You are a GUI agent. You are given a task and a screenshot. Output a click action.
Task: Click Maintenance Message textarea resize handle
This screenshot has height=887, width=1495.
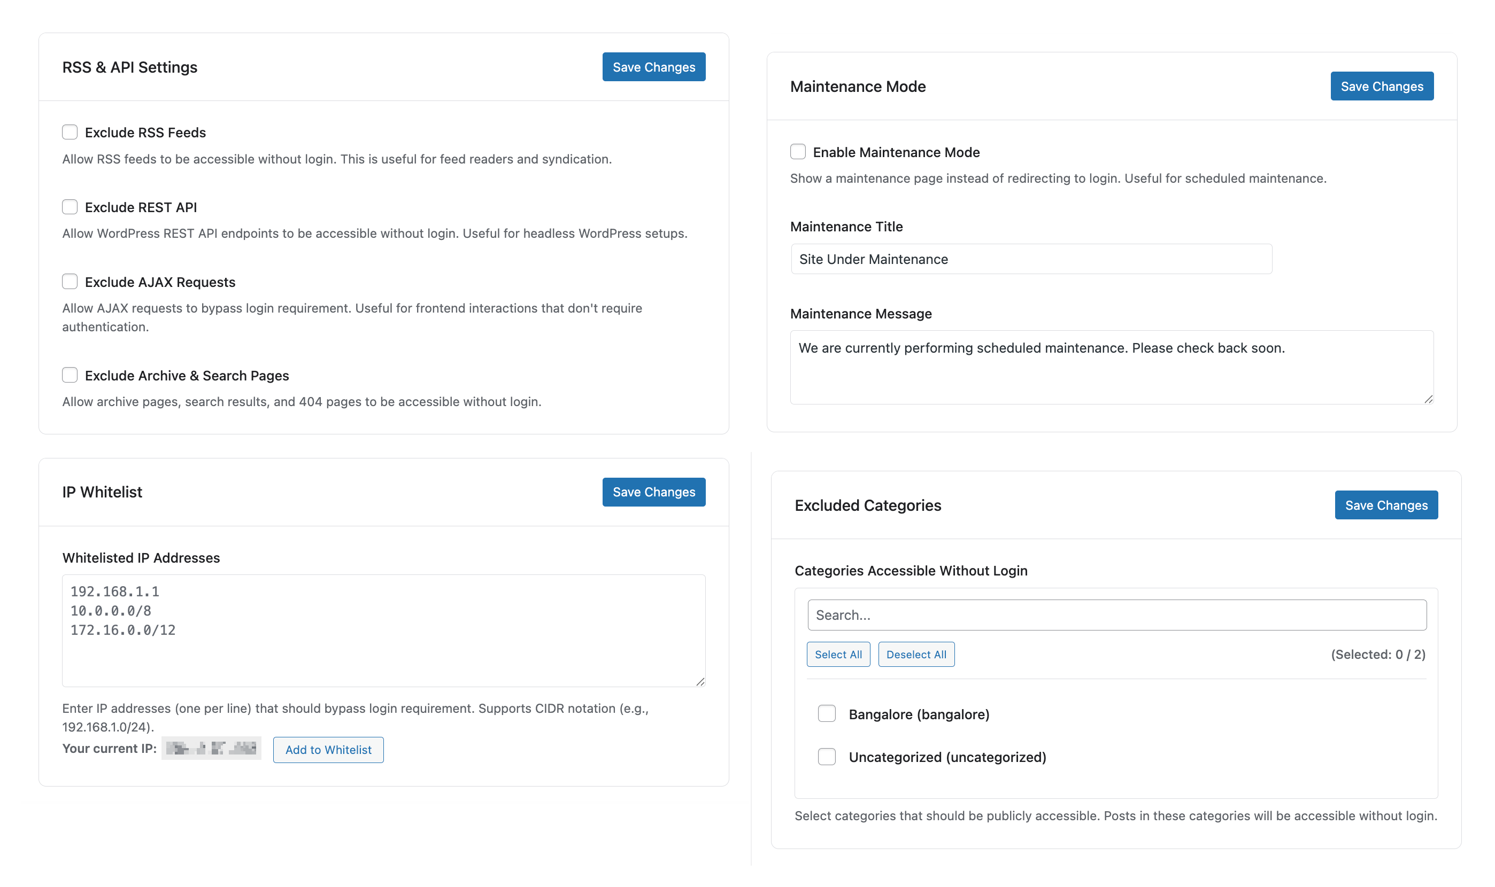coord(1428,399)
